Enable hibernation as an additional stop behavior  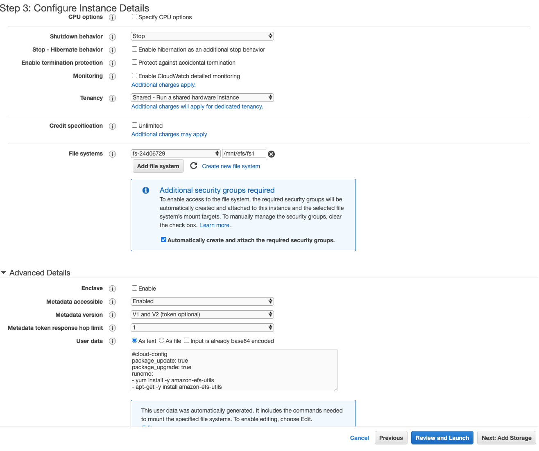point(134,49)
